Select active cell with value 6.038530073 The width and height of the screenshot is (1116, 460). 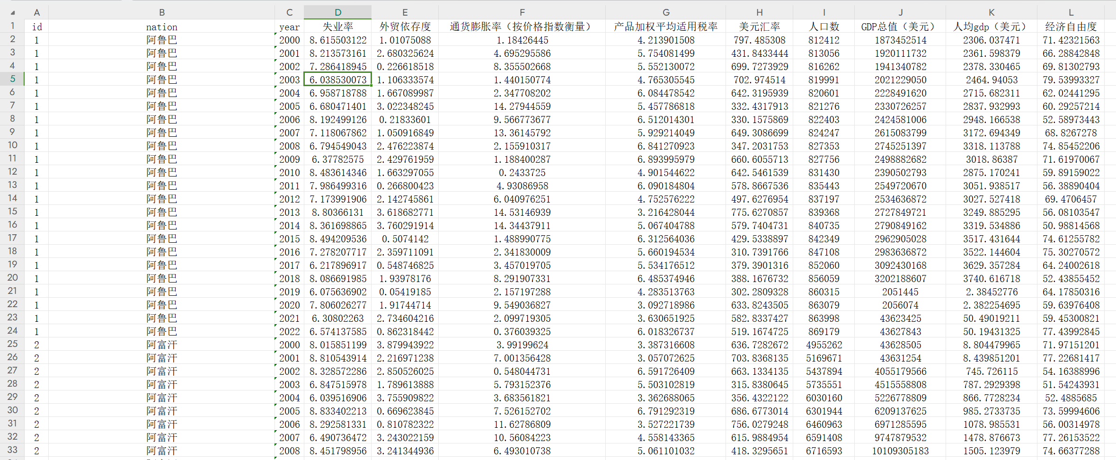(x=337, y=80)
